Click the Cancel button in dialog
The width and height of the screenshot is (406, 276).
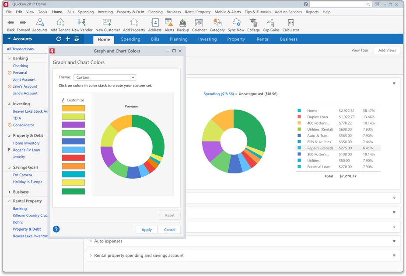(170, 229)
